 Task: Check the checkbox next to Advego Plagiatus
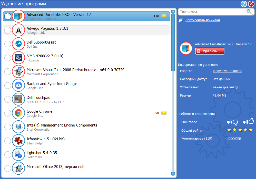pos(8,30)
